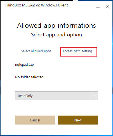
Task: Abort setup with the tan Cancel button
Action: (x=35, y=120)
